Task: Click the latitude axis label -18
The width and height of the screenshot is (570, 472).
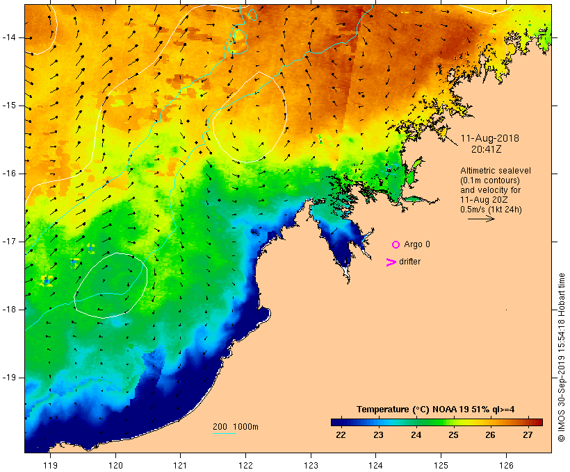Action: pos(9,310)
